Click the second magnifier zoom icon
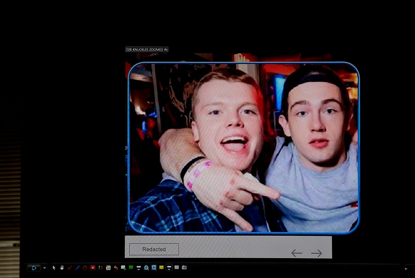This screenshot has height=278, width=415. pos(154,267)
